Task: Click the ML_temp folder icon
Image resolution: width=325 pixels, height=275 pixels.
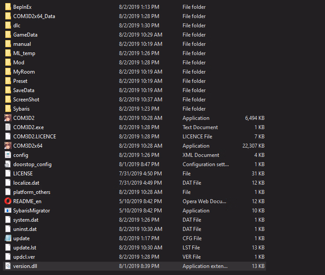Action: click(x=8, y=53)
